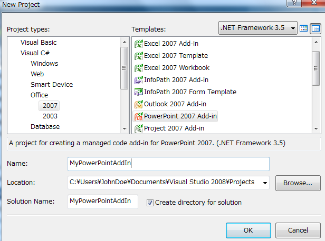This screenshot has height=241, width=325.
Task: Click templates list scroll down arrow
Action: pos(316,128)
